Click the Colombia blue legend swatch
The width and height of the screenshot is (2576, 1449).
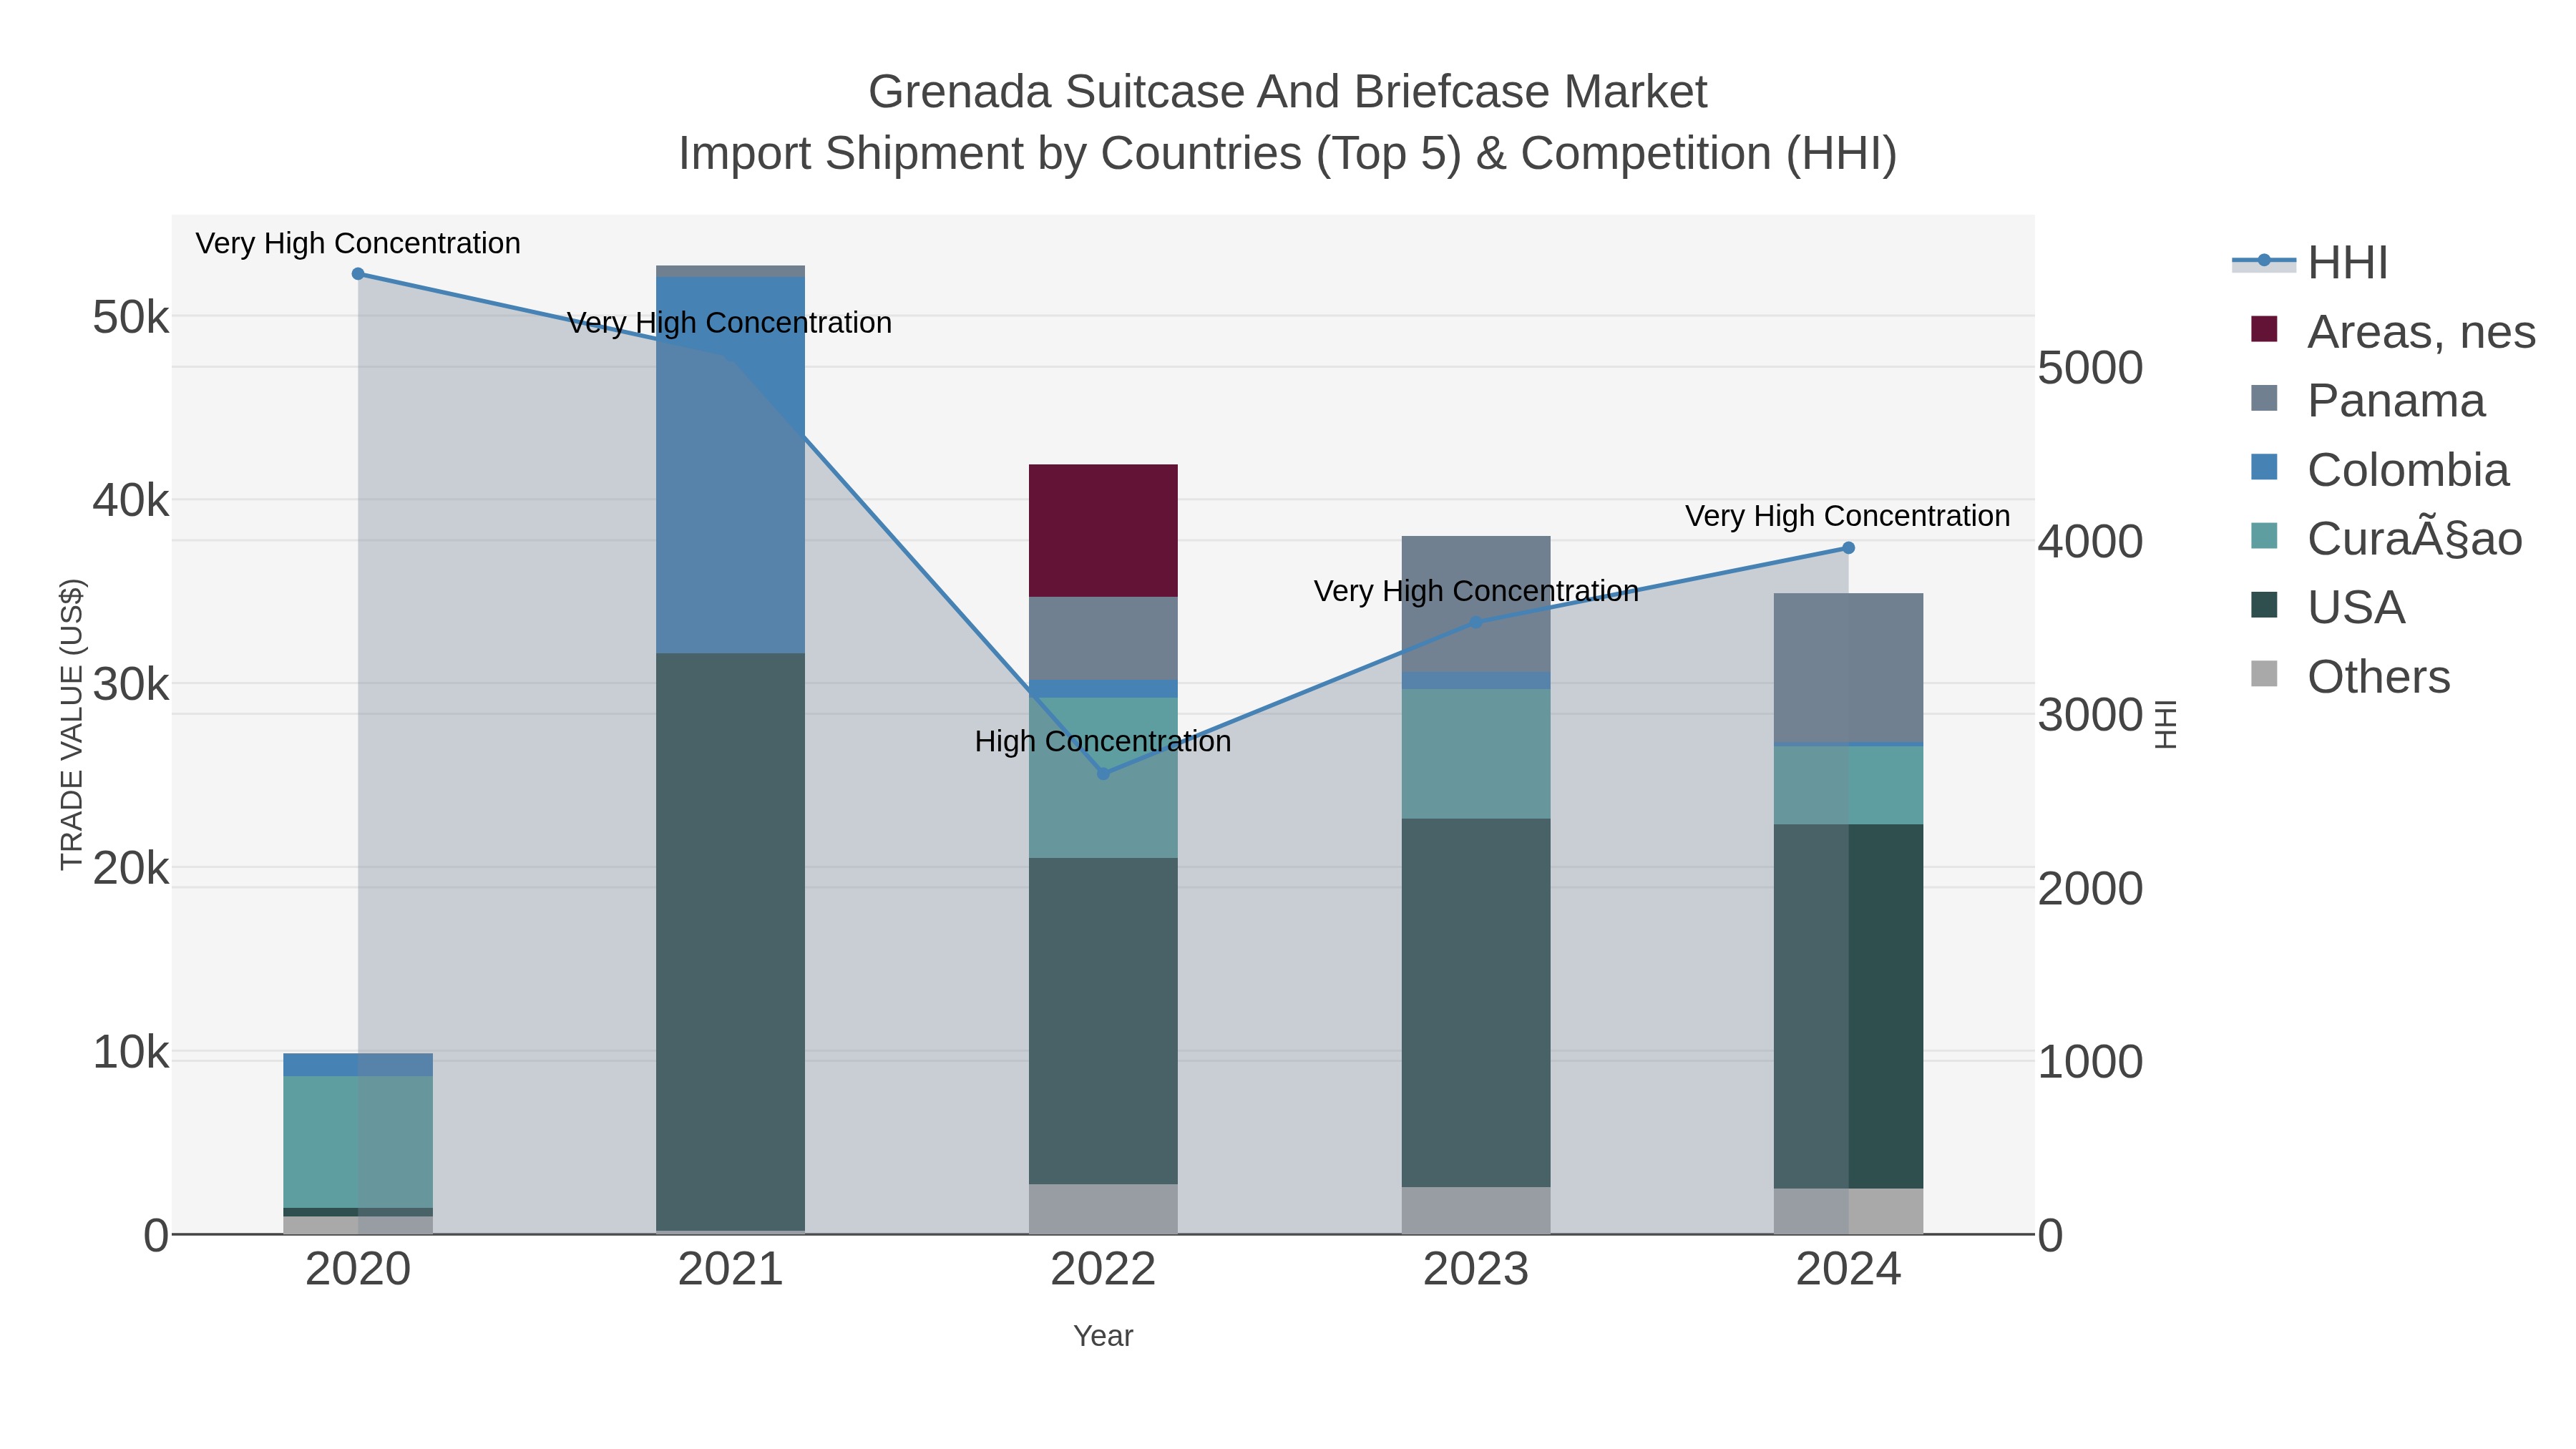2264,467
